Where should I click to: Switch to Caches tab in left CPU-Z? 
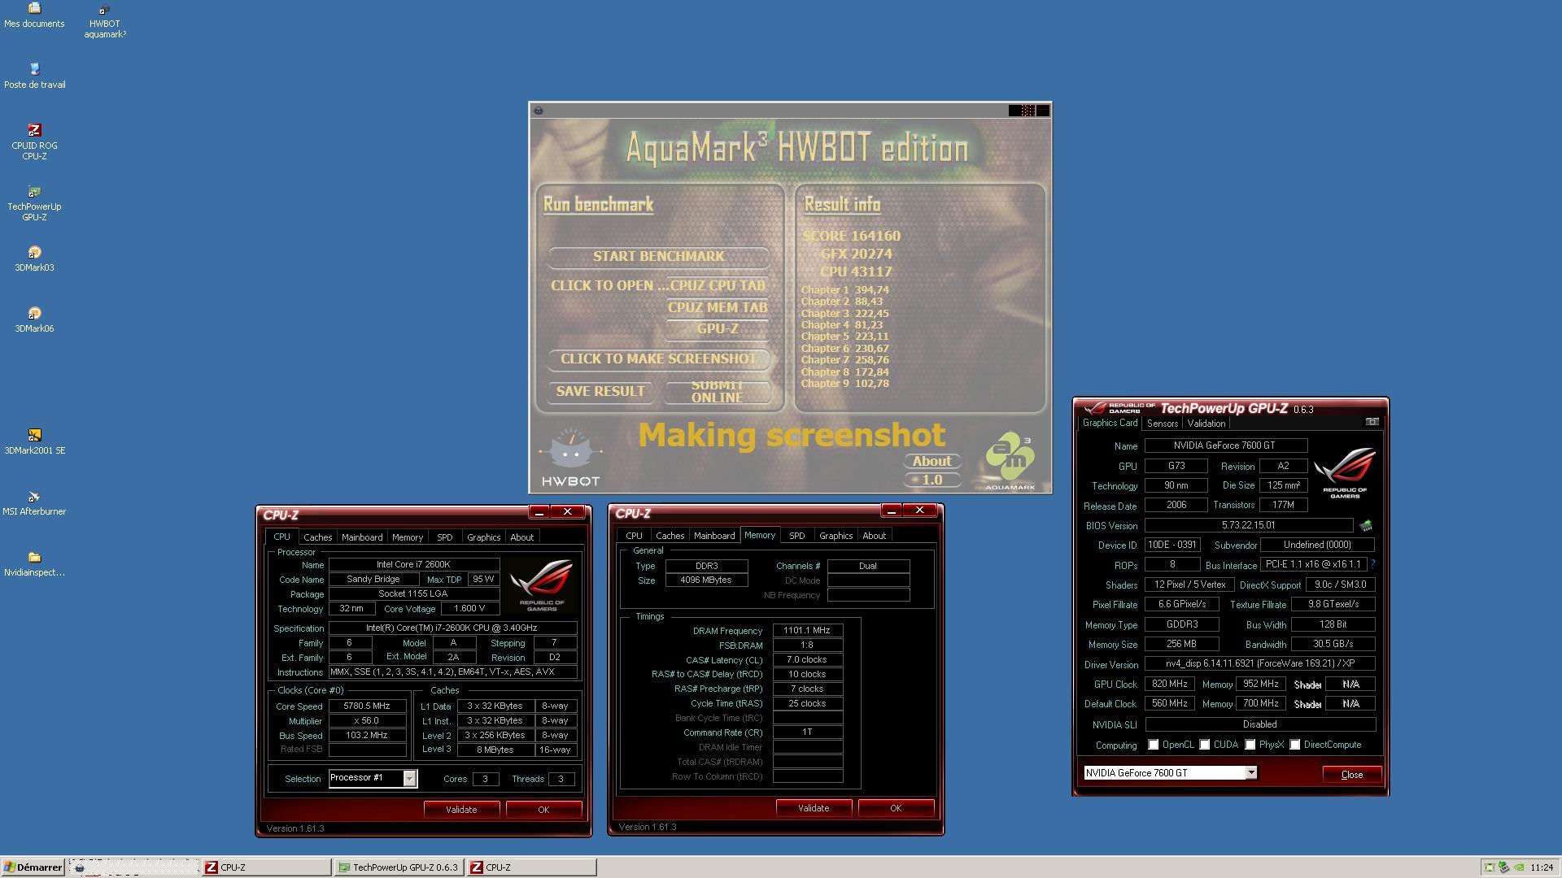(x=317, y=537)
